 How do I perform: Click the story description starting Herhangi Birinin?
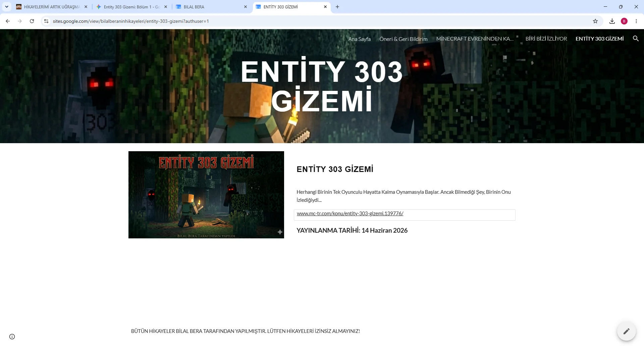click(x=404, y=196)
